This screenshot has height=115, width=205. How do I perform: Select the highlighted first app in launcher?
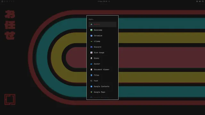click(x=102, y=24)
